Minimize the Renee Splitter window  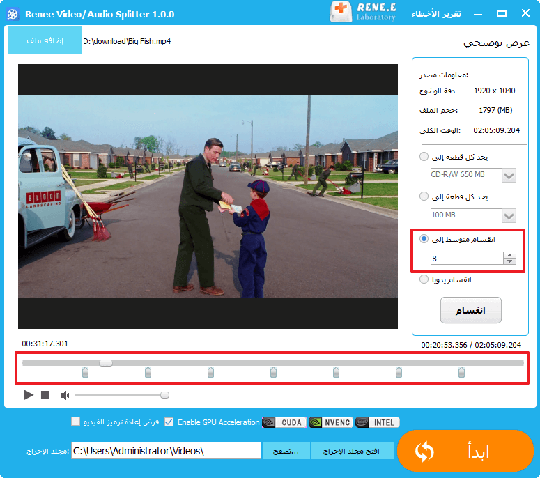(478, 14)
